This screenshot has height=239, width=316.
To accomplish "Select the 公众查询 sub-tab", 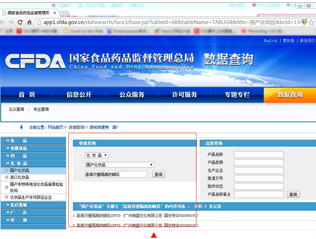I will pyautogui.click(x=16, y=109).
